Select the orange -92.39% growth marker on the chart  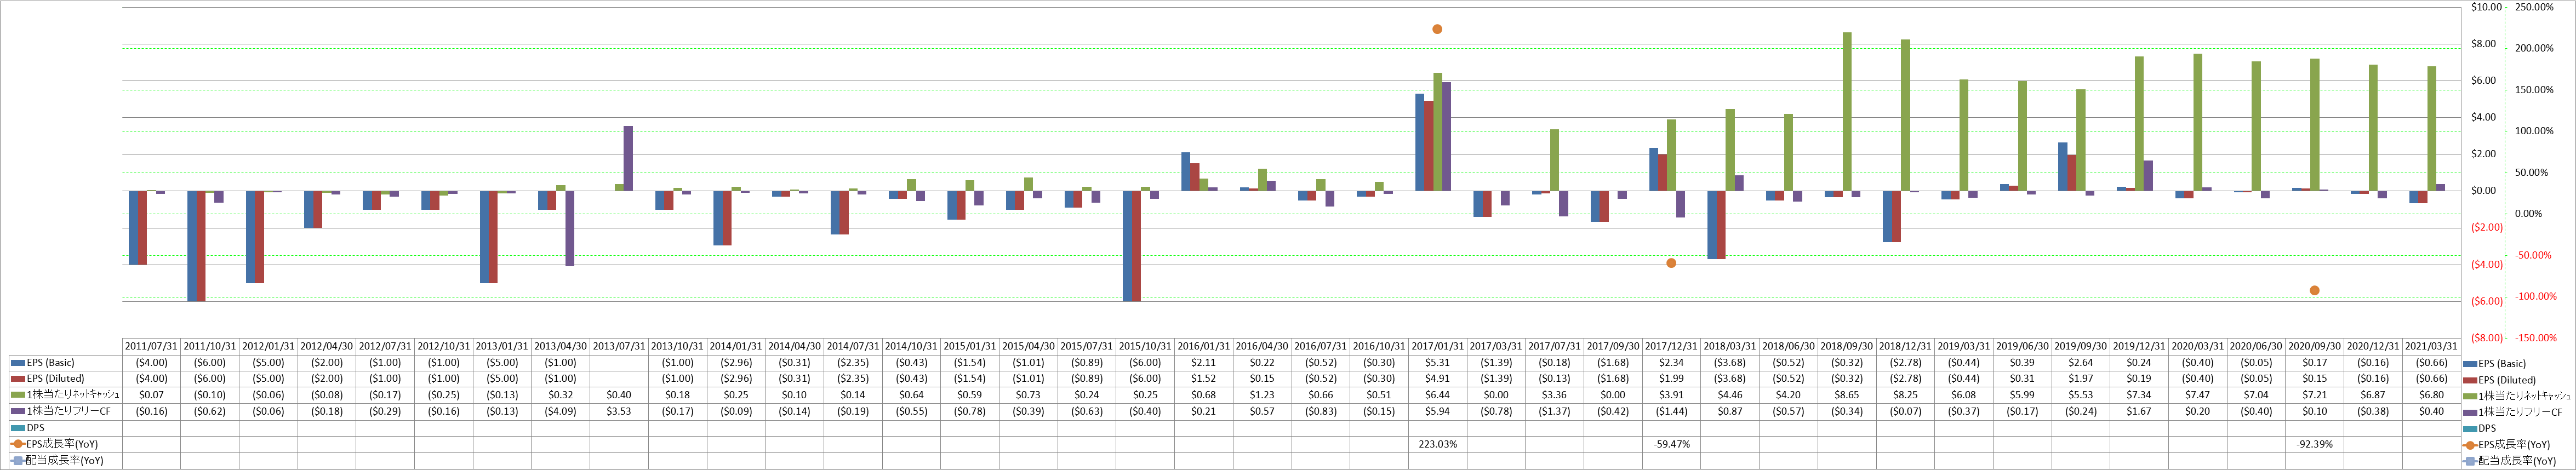pos(2314,290)
